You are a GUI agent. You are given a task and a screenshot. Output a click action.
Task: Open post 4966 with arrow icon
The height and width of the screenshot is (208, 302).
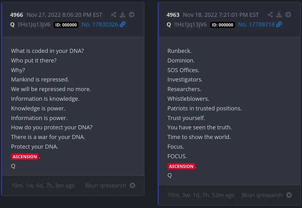132,15
